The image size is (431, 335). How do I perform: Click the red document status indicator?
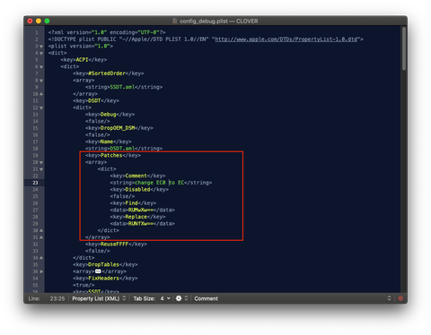point(400,298)
